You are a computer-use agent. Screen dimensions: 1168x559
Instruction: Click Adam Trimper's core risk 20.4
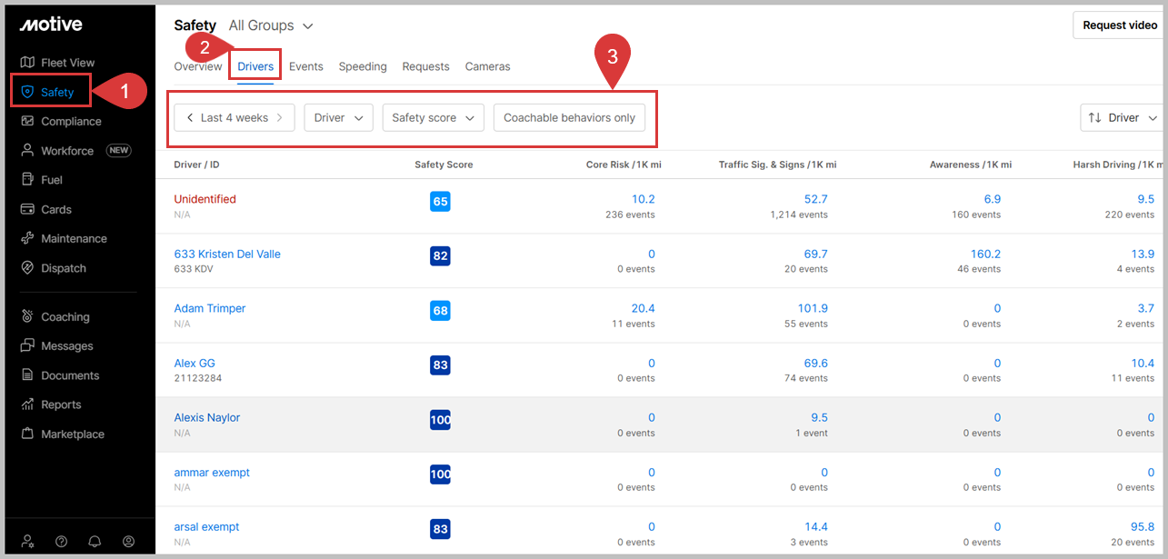(x=644, y=308)
